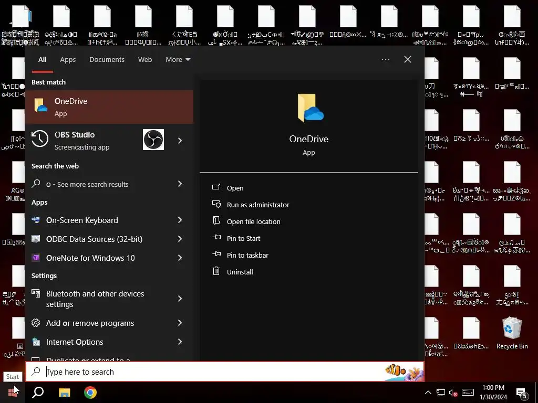This screenshot has height=403, width=538.
Task: Click the Windows Start button
Action: [13, 393]
